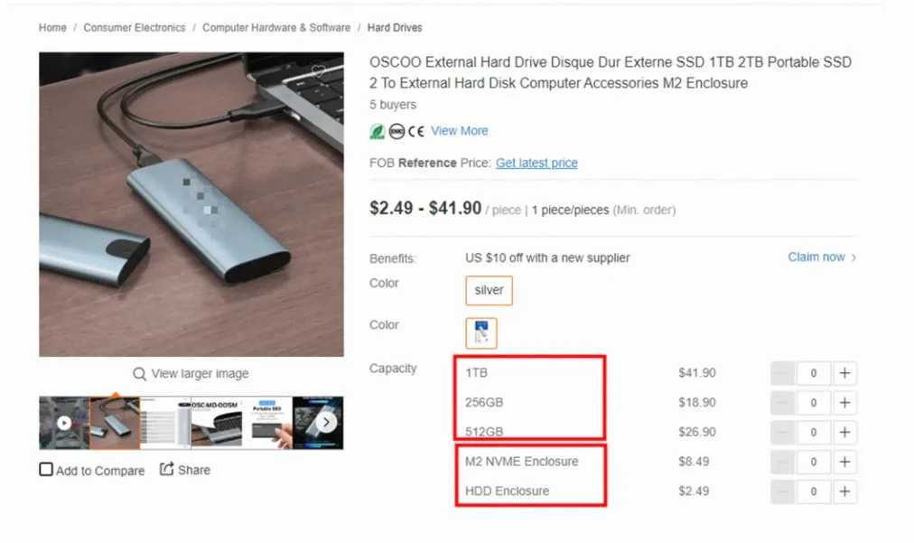The image size is (914, 543).
Task: Open View More certifications
Action: pos(459,131)
